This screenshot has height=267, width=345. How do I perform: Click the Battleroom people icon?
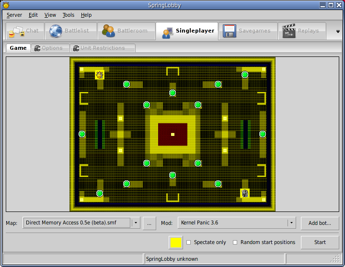point(108,31)
